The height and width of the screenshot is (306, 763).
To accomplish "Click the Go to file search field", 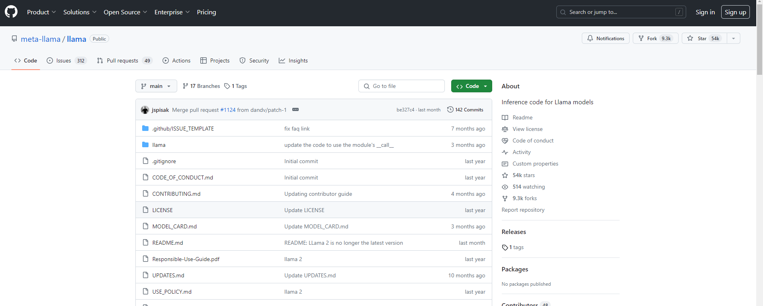I will click(401, 86).
